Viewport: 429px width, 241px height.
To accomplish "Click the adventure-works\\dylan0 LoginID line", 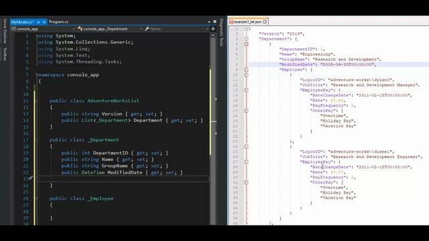I will point(347,80).
